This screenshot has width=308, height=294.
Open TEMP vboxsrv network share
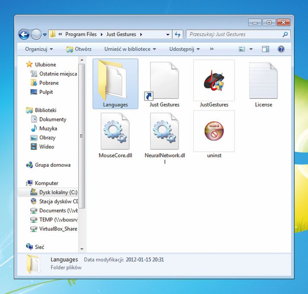coord(54,220)
